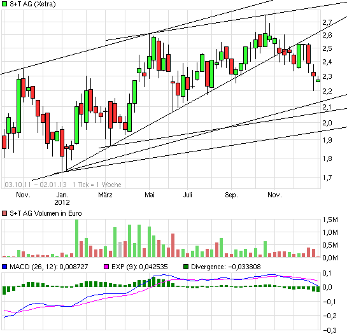Click the '2,7' price axis label
Screen dimensions: 347x336
click(x=327, y=22)
